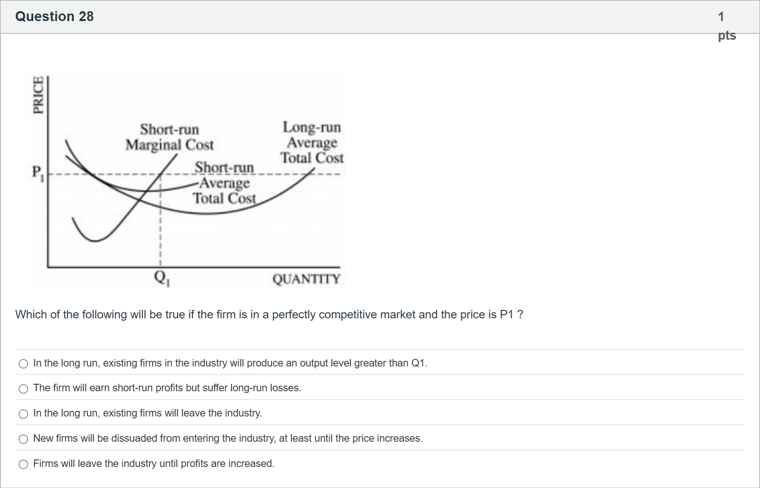
Task: Click answer text 'New firms will be dissuaded'
Action: coord(227,438)
